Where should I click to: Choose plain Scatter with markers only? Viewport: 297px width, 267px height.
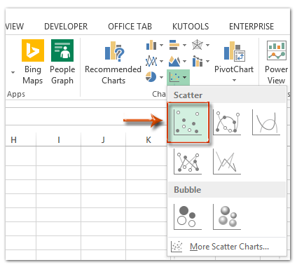tap(188, 123)
